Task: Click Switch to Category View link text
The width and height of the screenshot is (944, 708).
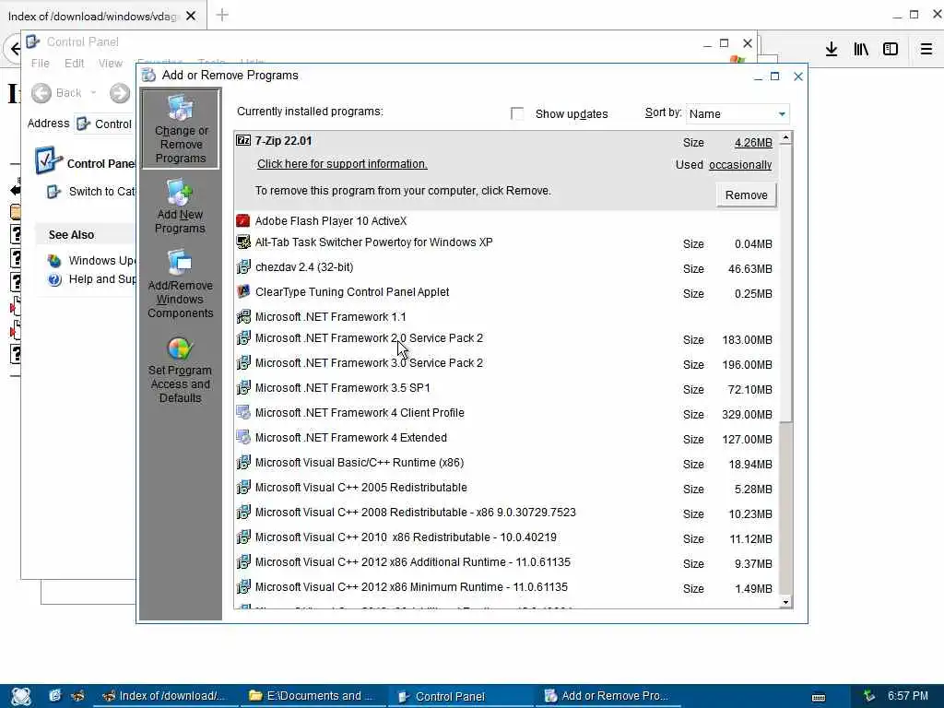Action: point(101,192)
